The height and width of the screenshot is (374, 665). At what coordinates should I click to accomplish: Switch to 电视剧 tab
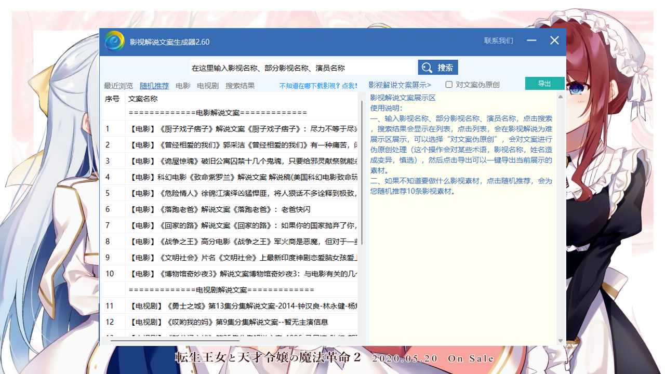208,86
